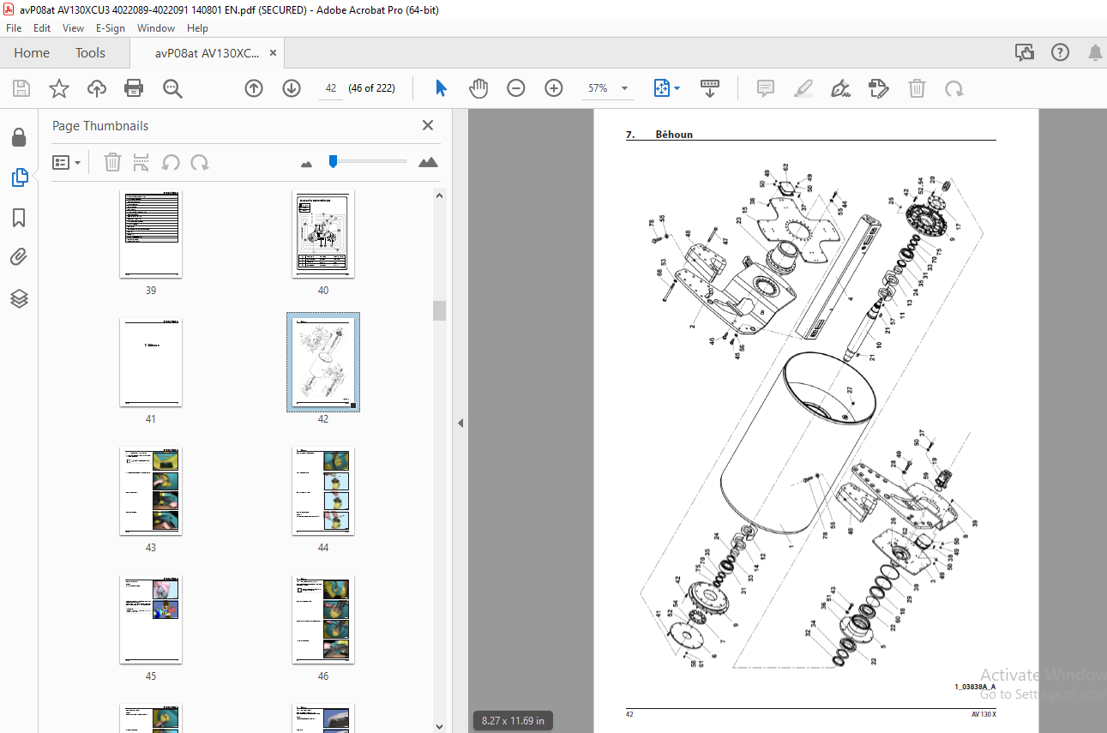Image resolution: width=1107 pixels, height=733 pixels.
Task: Open the Window menu
Action: [x=156, y=28]
